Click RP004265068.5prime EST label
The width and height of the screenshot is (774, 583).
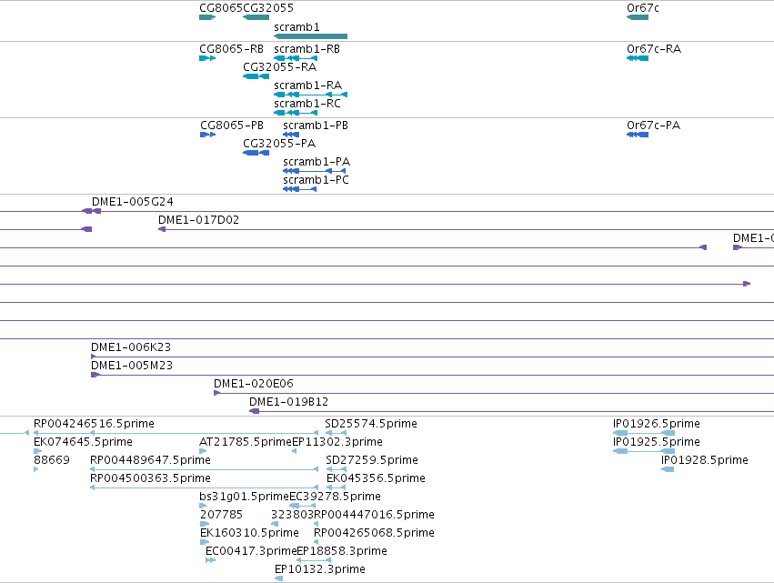click(374, 533)
